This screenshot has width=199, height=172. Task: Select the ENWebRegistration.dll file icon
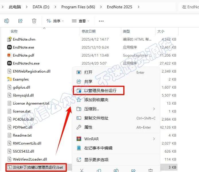(x=9, y=71)
